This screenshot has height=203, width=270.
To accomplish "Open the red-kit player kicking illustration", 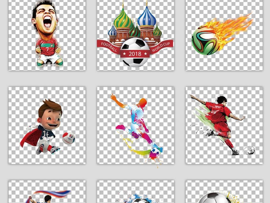I will tap(224, 125).
